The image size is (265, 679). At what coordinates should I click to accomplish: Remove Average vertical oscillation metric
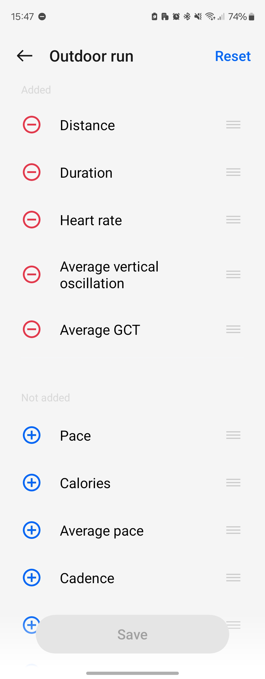point(32,274)
